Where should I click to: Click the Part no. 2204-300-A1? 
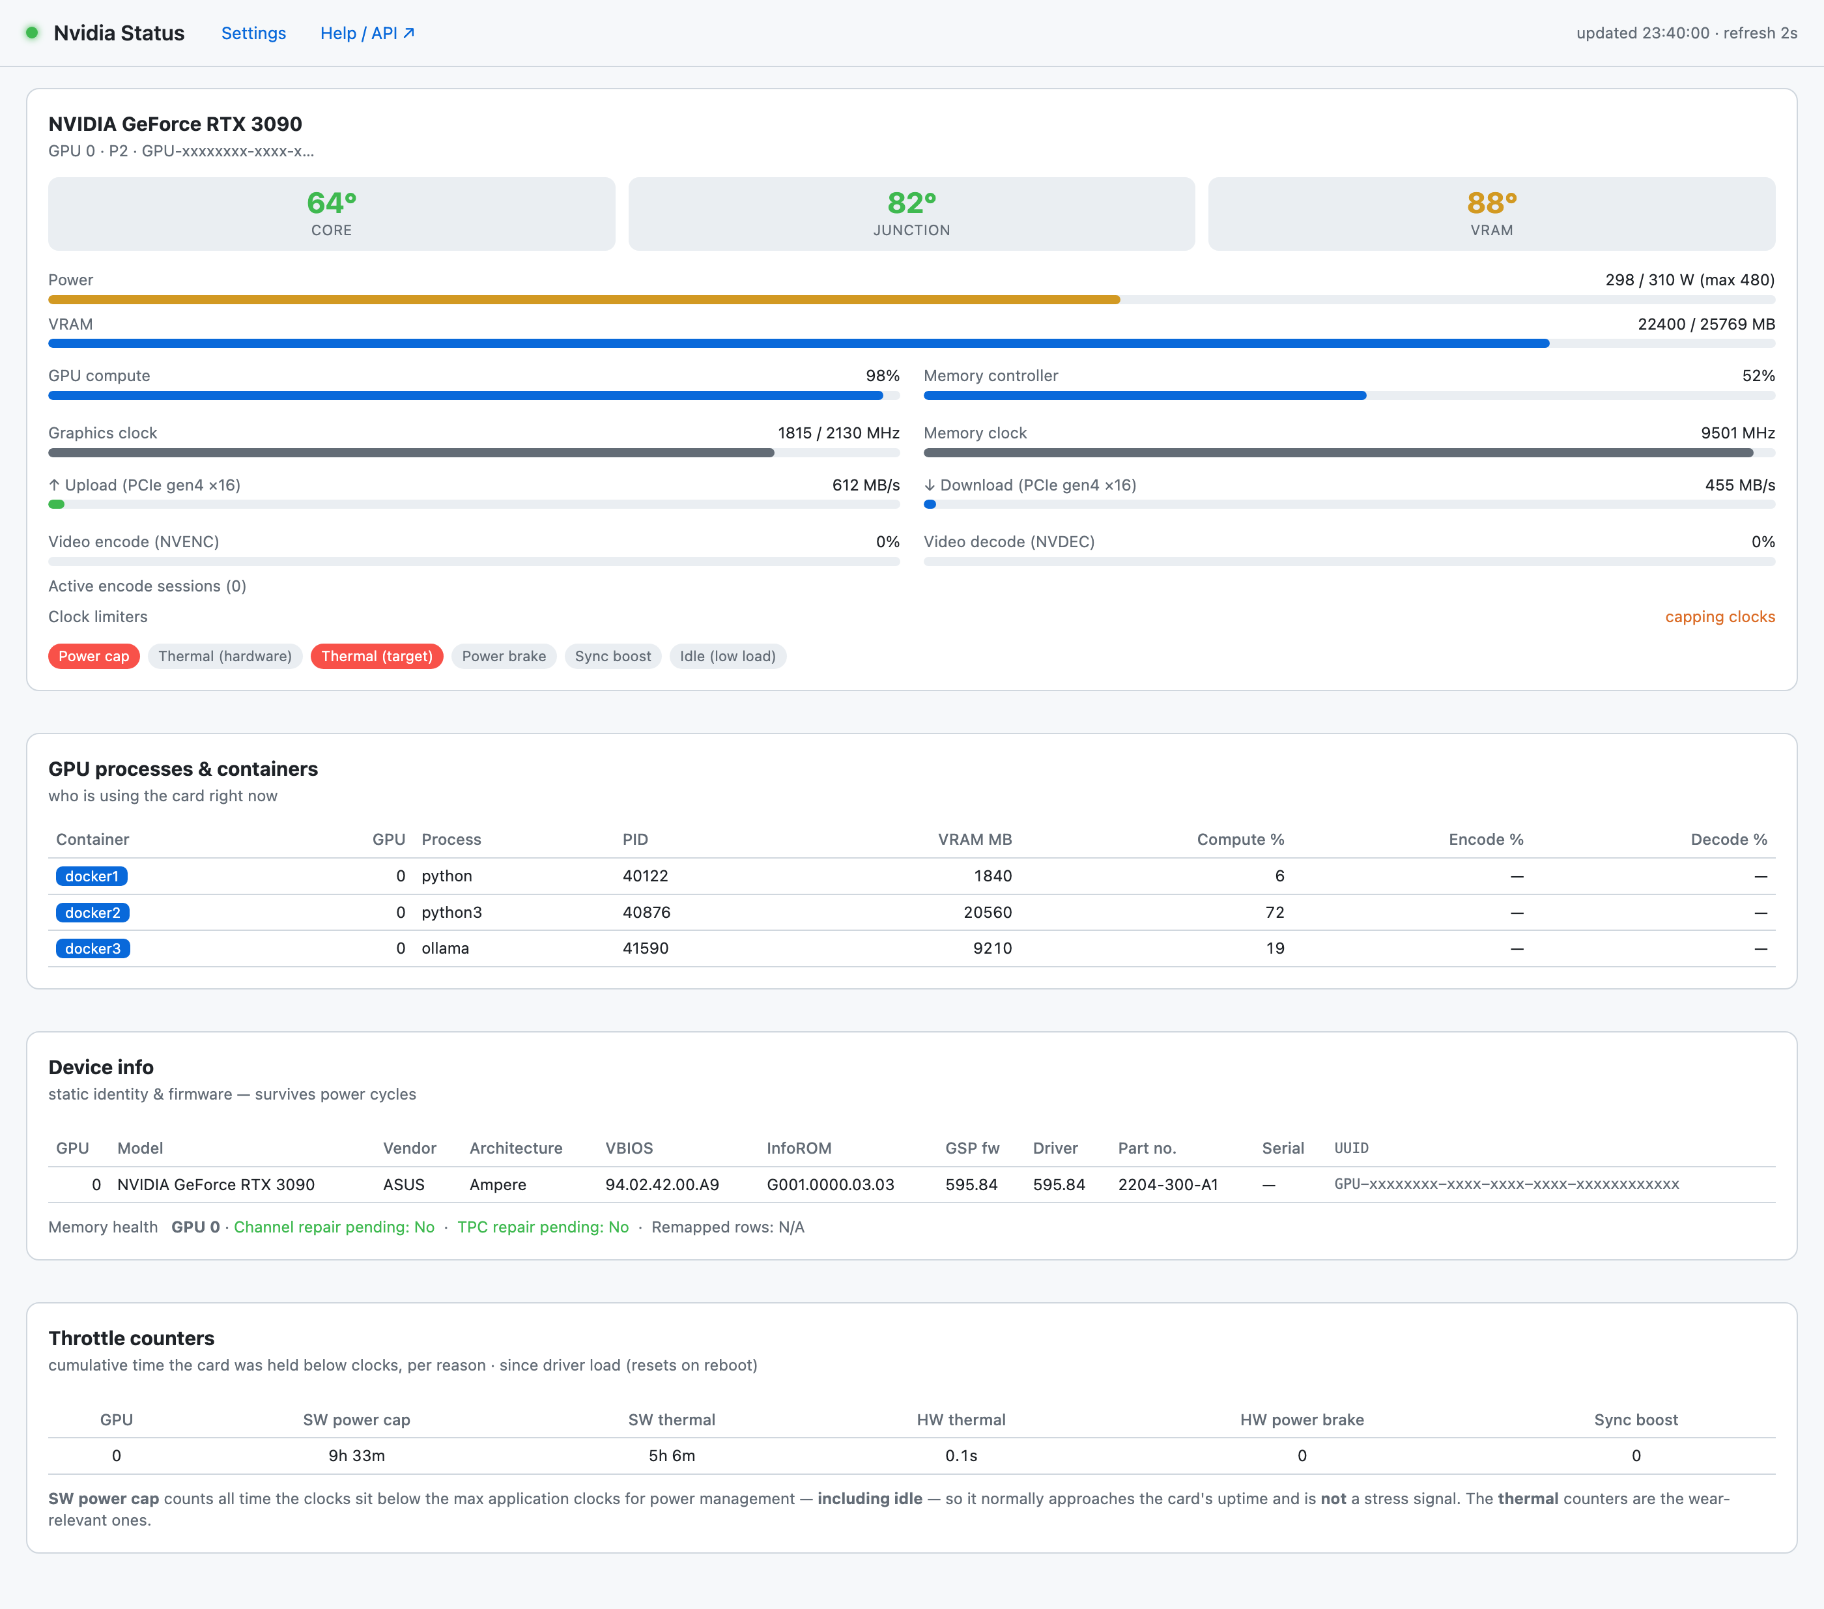(x=1167, y=1185)
